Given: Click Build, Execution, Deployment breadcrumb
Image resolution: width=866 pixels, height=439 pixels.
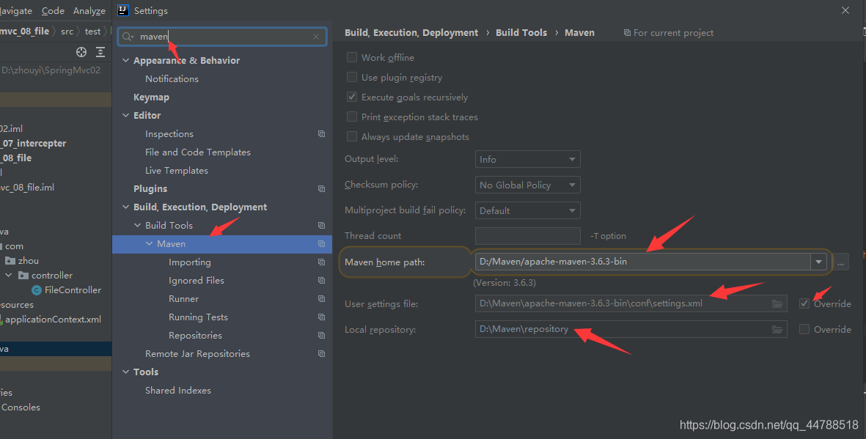Looking at the screenshot, I should tap(411, 32).
